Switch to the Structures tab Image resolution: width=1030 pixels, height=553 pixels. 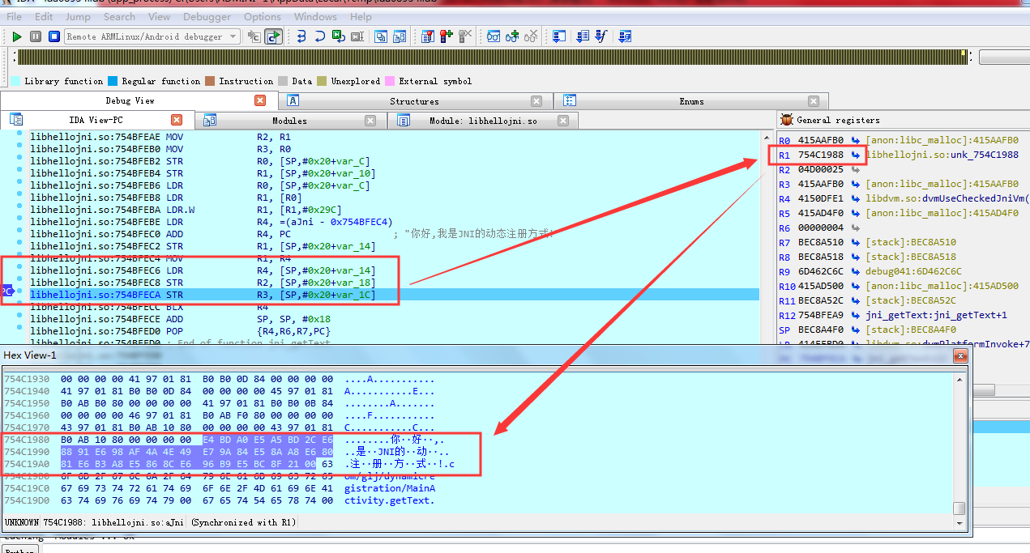(x=414, y=101)
